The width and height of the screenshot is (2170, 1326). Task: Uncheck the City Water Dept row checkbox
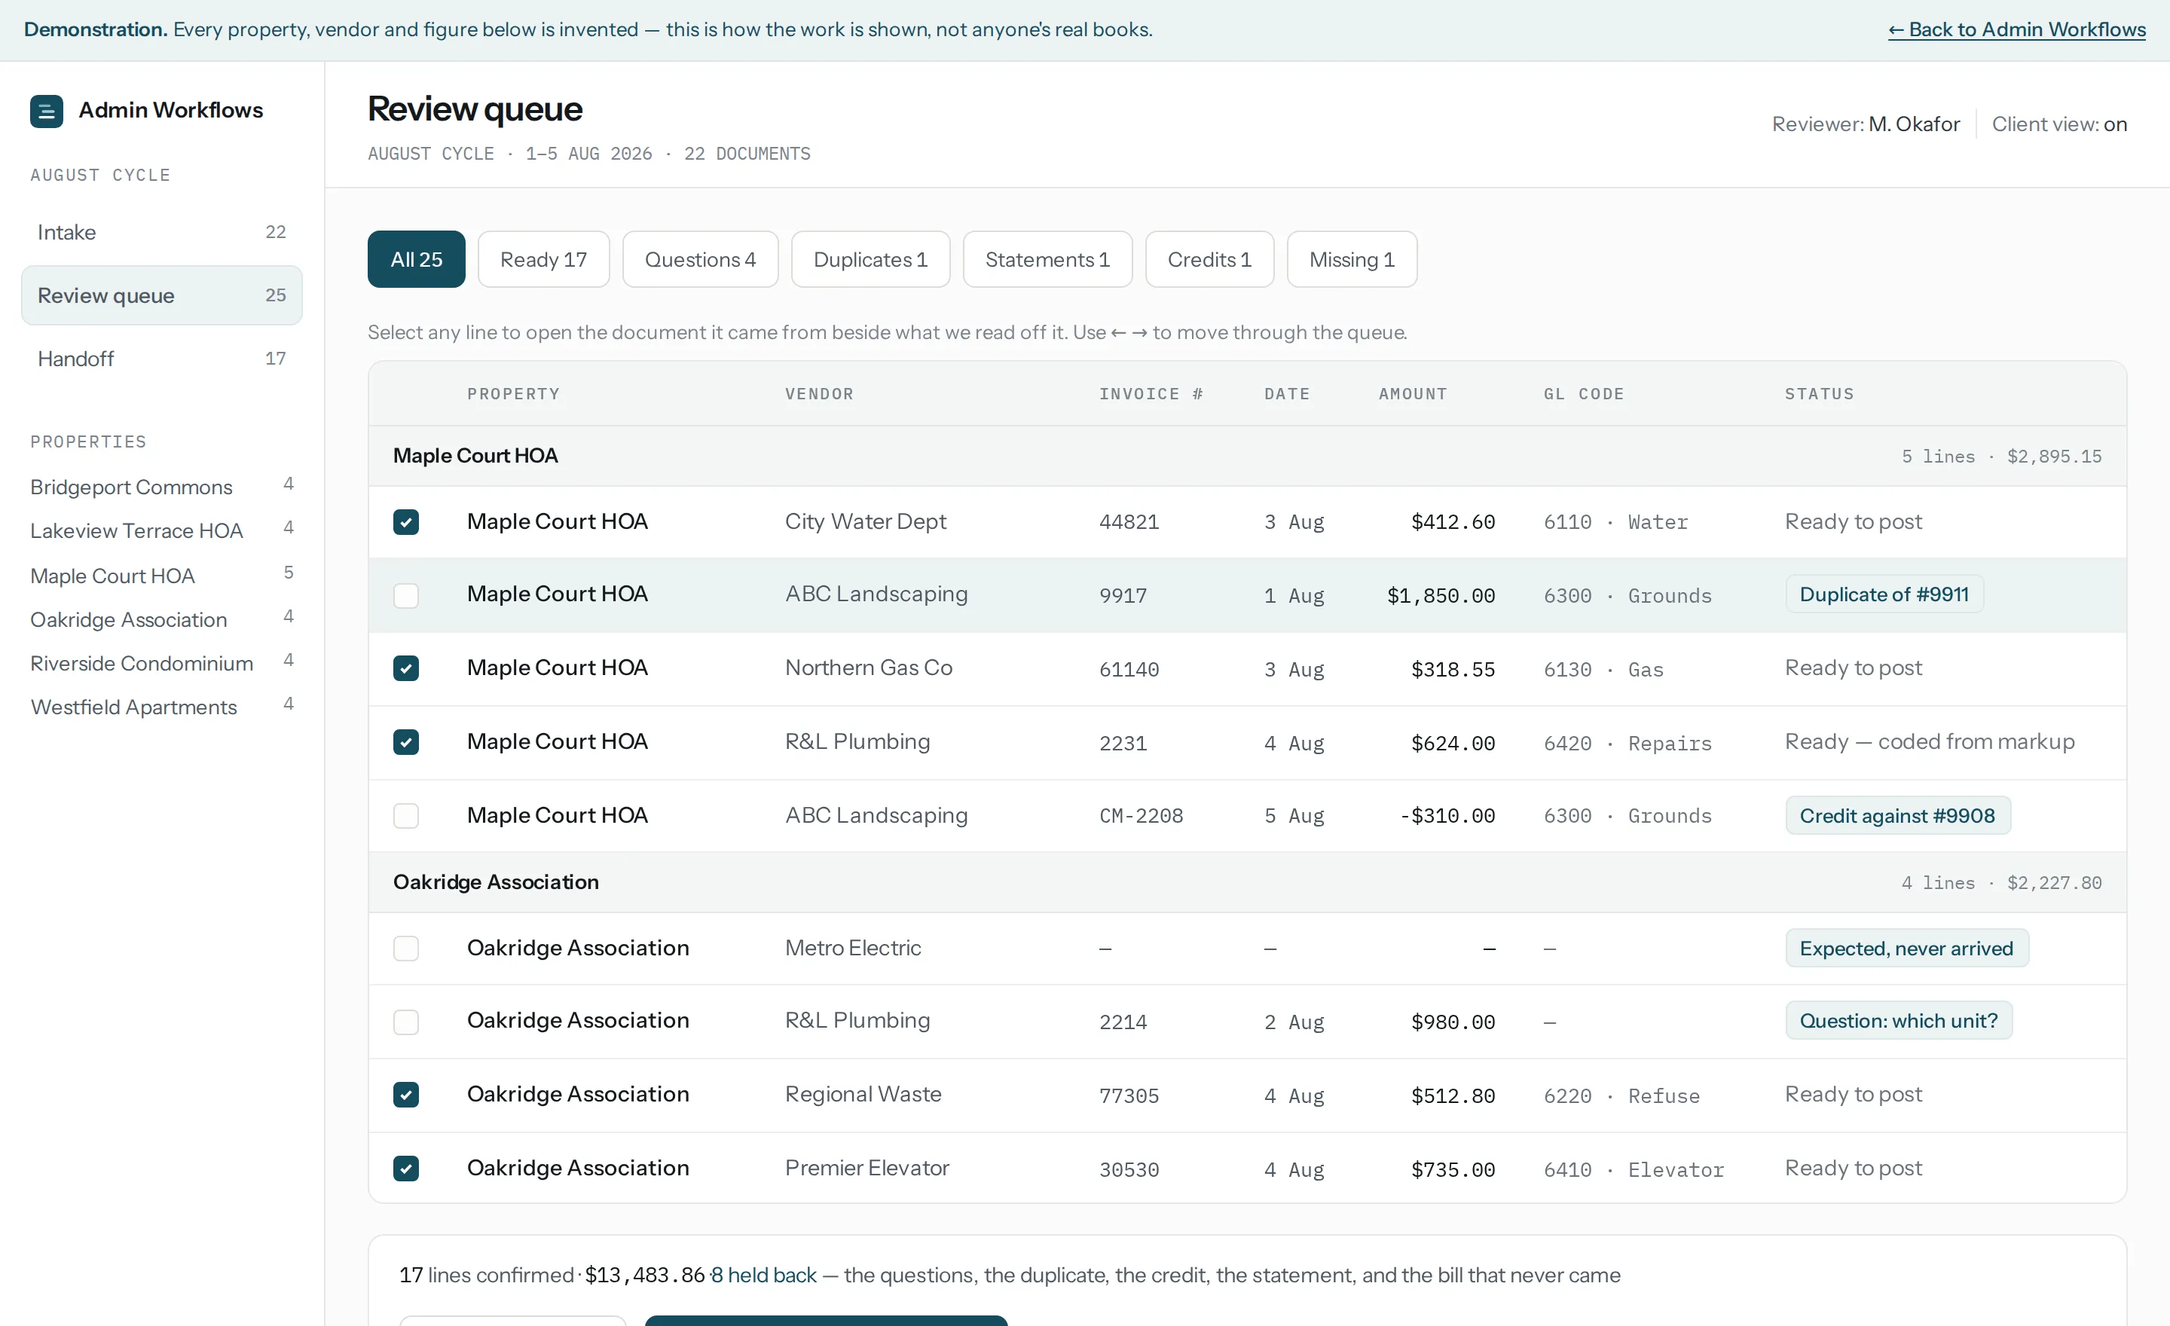pos(406,522)
